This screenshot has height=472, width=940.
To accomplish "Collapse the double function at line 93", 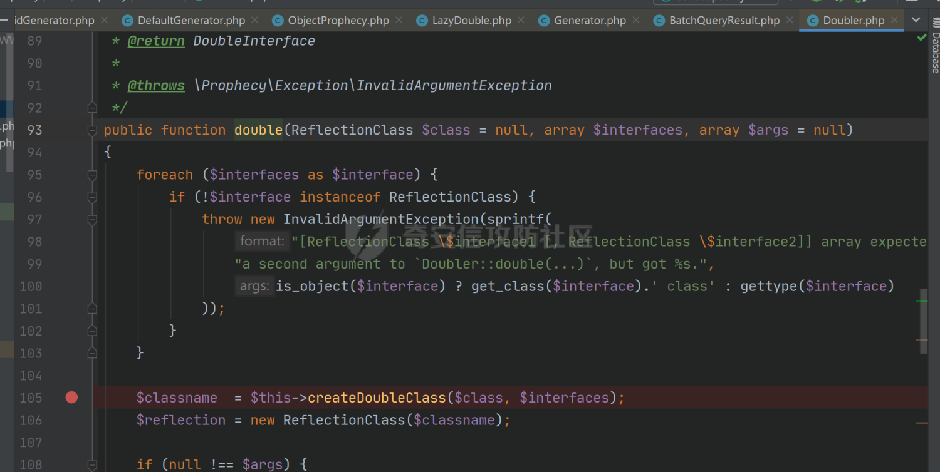I will click(x=92, y=130).
